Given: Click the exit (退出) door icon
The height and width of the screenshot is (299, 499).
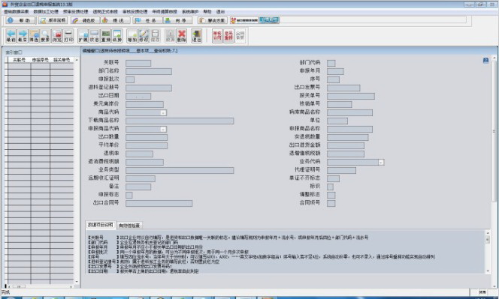Looking at the screenshot, I should (196, 36).
